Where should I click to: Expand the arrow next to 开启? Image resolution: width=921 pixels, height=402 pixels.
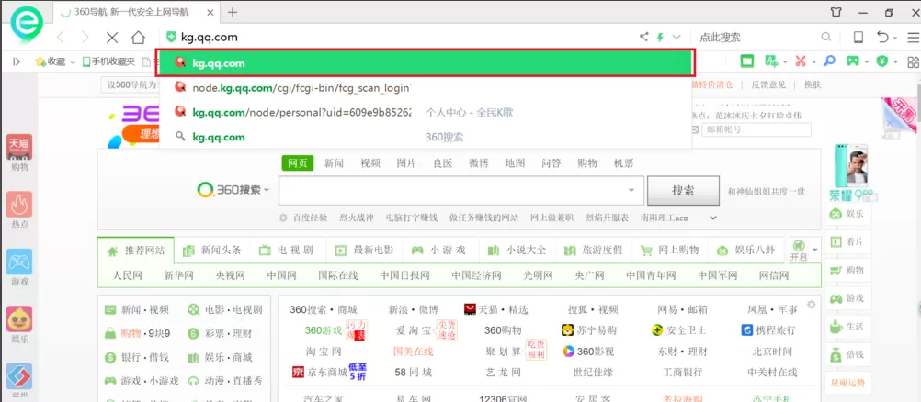coord(814,250)
